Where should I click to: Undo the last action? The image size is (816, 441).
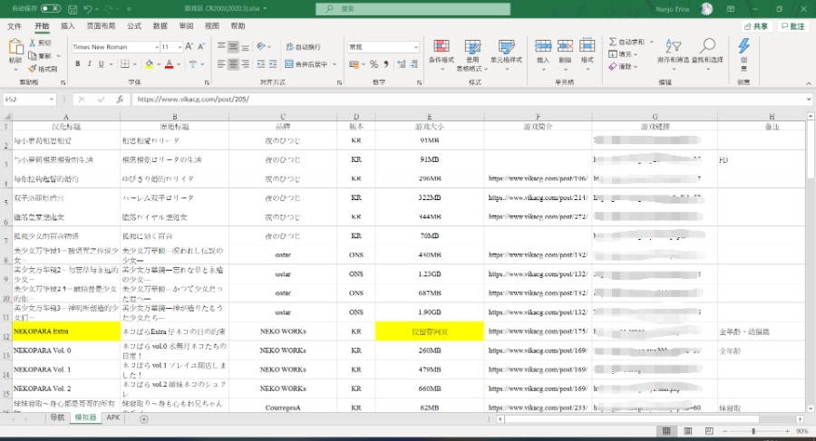point(87,9)
